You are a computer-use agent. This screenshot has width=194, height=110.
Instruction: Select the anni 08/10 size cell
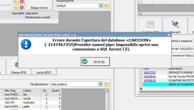(x=13, y=98)
